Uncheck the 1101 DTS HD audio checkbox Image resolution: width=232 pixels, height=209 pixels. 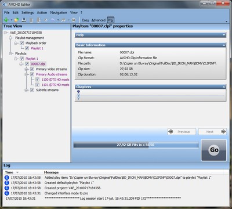(37, 85)
